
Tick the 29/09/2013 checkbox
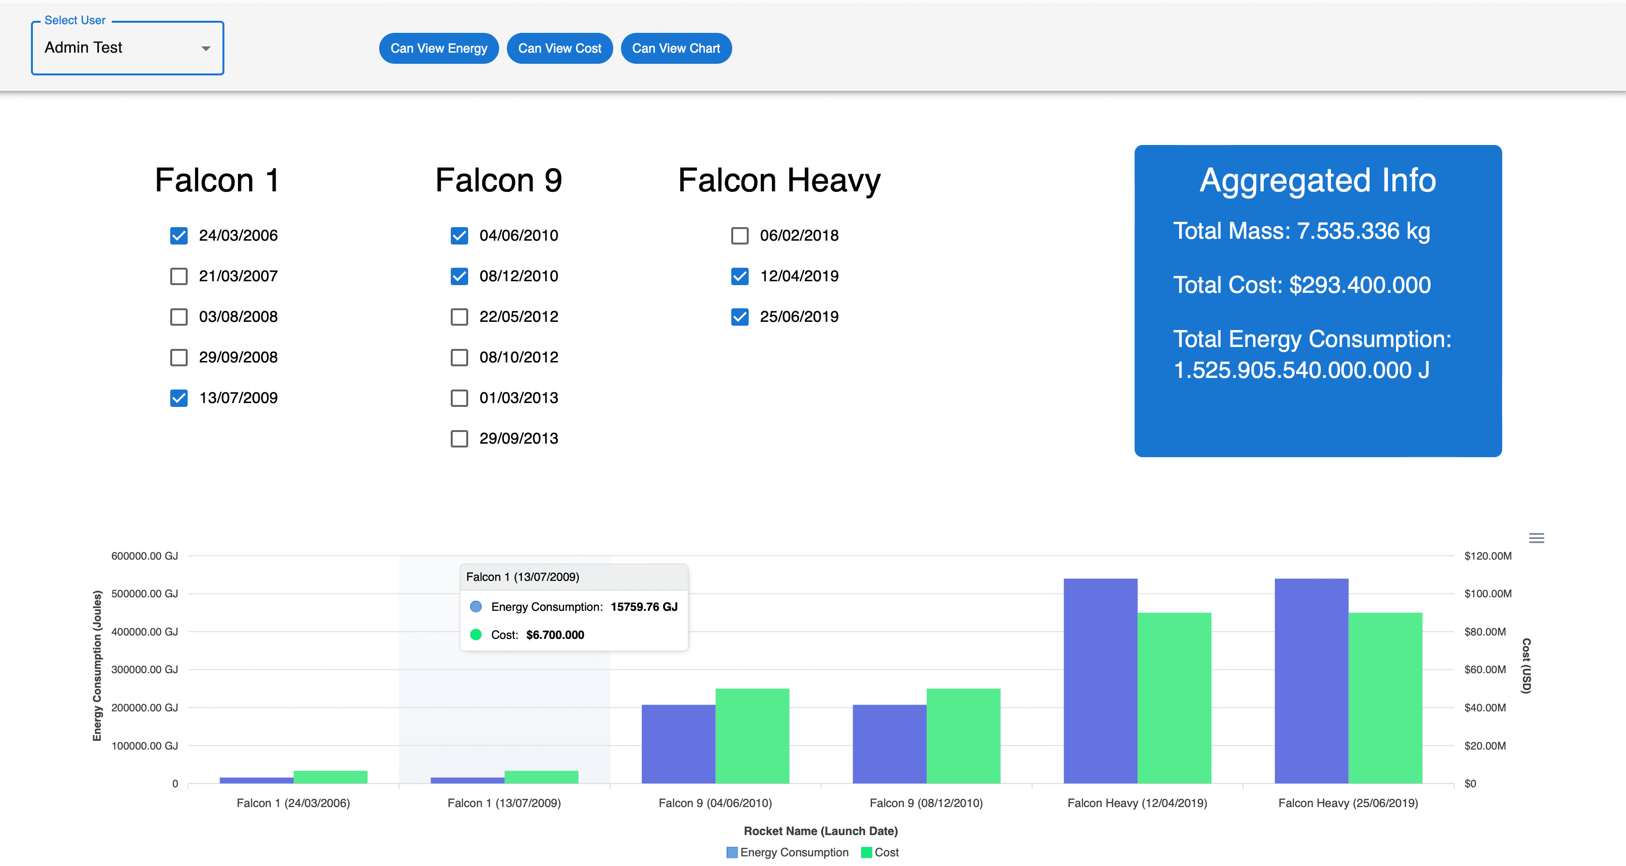click(x=459, y=438)
